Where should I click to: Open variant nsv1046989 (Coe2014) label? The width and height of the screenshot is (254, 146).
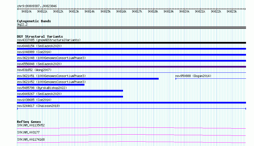34,52
